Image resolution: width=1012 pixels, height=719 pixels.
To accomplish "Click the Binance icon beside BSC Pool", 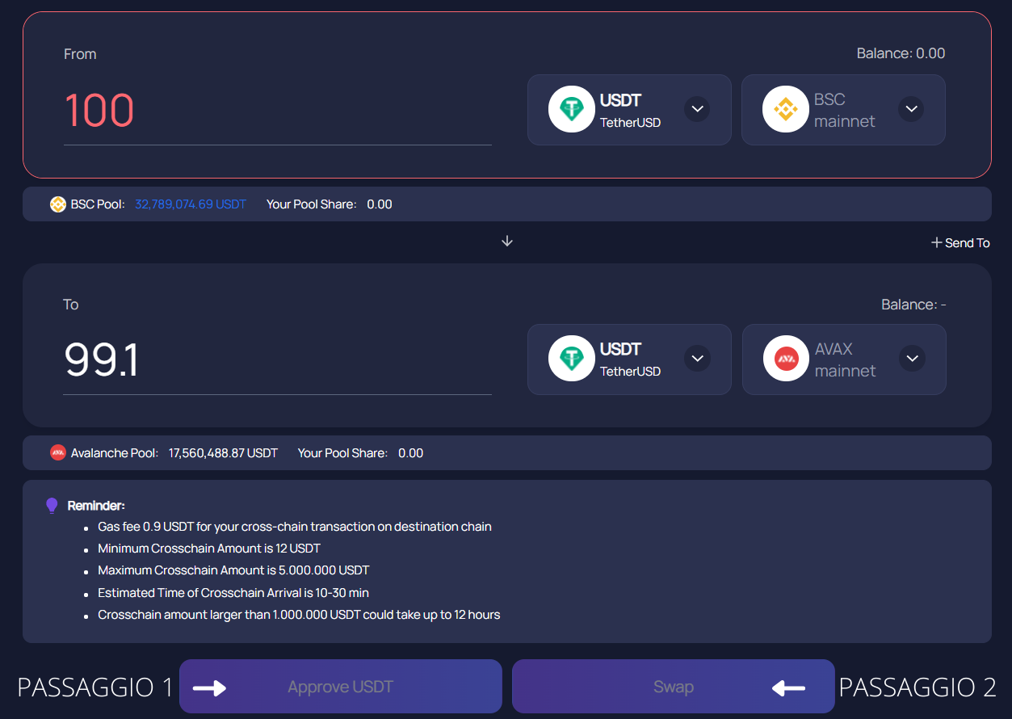I will pos(58,204).
